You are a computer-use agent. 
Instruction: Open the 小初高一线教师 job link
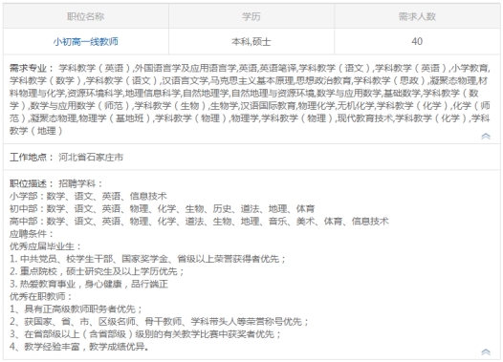point(86,42)
